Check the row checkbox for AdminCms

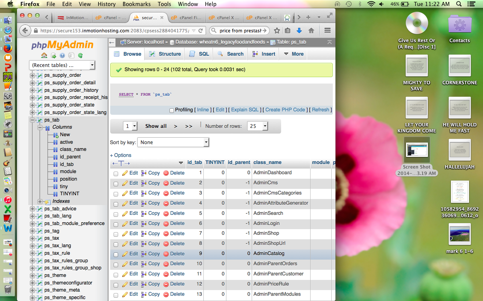(x=116, y=184)
